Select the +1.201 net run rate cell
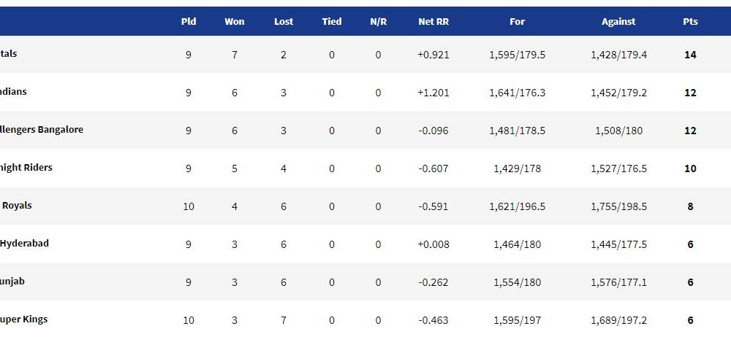This screenshot has width=731, height=345. click(x=433, y=93)
